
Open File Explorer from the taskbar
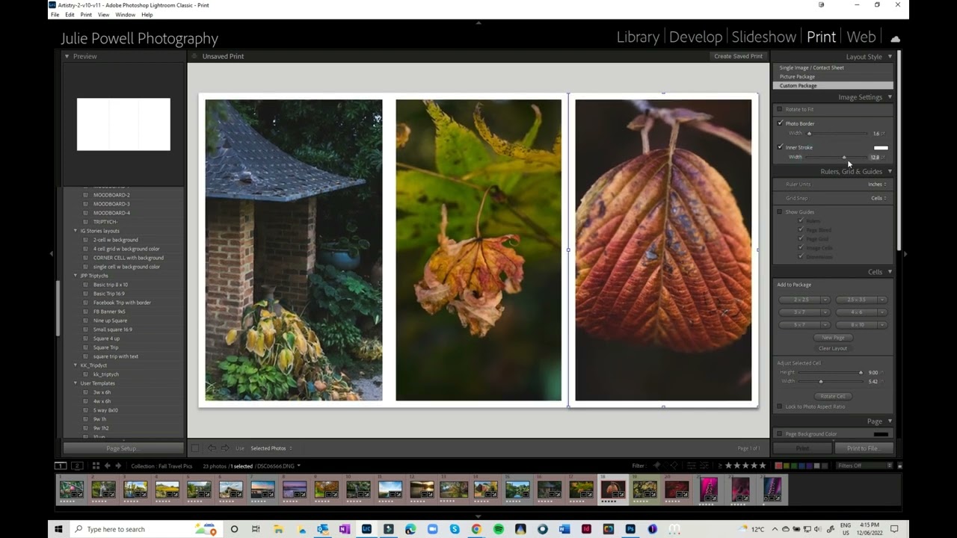(278, 529)
